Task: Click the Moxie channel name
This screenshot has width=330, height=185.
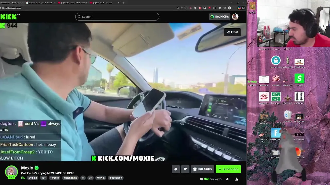Action: (27, 168)
